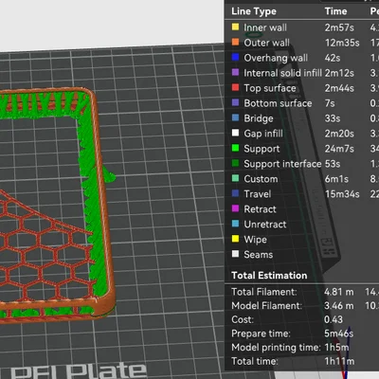Click the Line Type column header
This screenshot has height=379, width=379.
pyautogui.click(x=254, y=11)
